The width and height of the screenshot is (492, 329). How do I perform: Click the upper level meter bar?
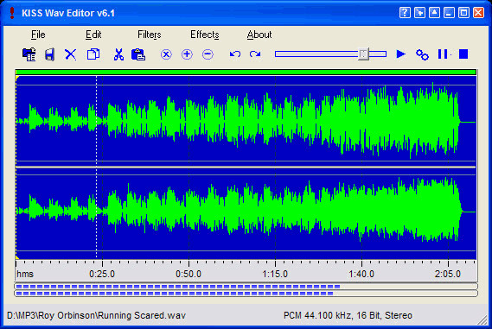point(246,287)
